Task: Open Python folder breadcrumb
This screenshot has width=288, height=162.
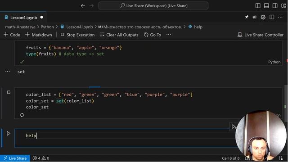Action: (x=47, y=27)
